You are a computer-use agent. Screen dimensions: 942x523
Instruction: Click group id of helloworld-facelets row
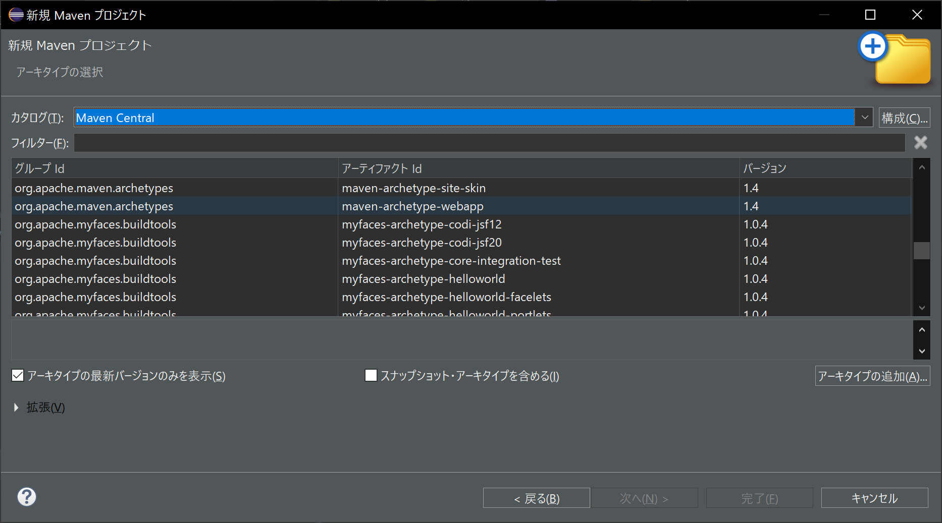pos(95,297)
